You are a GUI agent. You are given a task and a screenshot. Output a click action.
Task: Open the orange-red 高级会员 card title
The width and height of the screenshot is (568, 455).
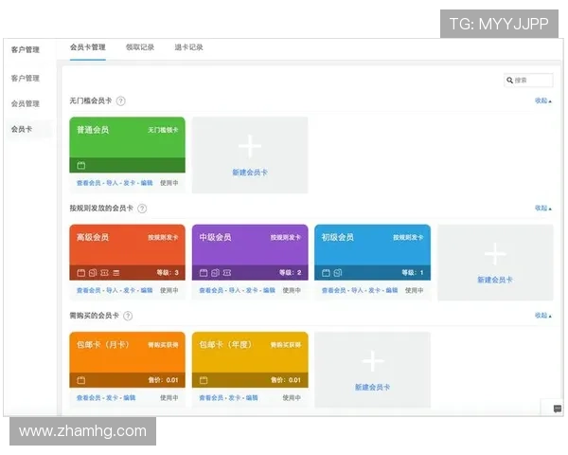coord(93,237)
